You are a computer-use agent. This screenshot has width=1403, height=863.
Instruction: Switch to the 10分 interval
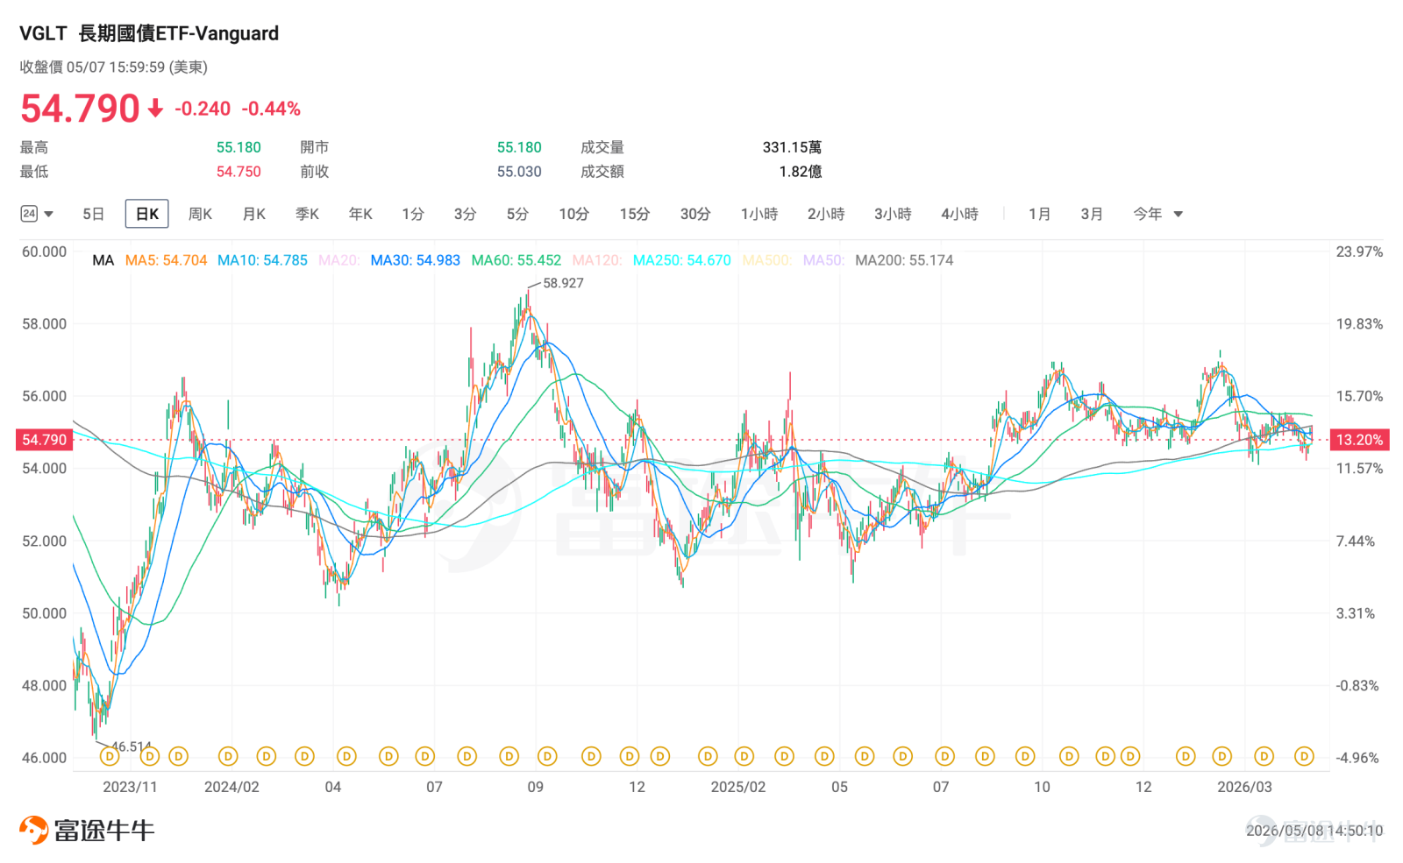573,214
